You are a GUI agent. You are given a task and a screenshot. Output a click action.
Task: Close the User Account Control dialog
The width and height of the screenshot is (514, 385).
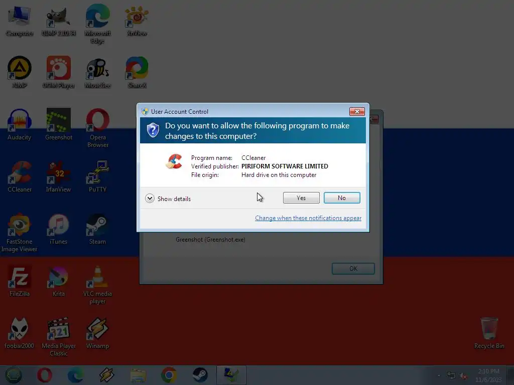point(357,112)
